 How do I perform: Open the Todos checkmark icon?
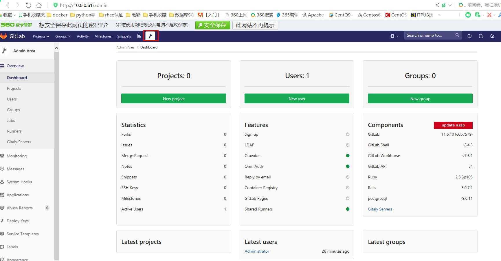[x=492, y=36]
